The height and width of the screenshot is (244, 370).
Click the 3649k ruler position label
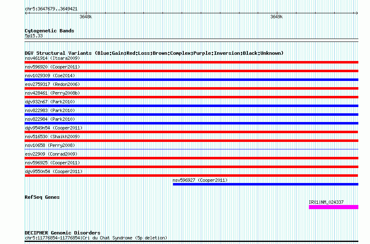click(x=276, y=17)
